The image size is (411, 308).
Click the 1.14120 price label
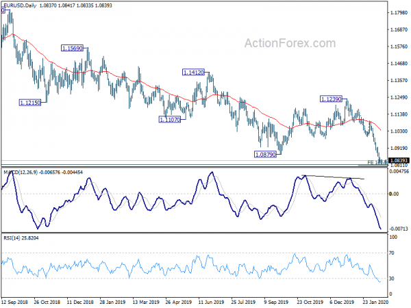pyautogui.click(x=193, y=73)
